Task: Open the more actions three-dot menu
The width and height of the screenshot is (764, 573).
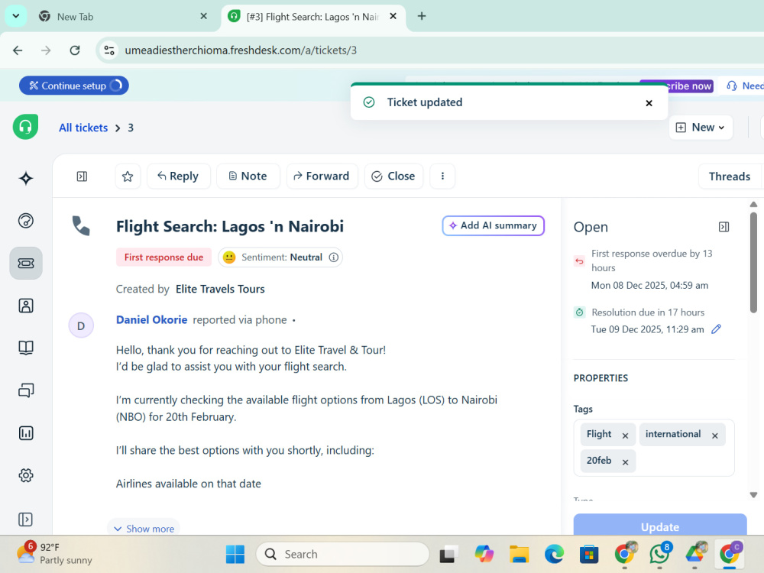Action: point(442,176)
